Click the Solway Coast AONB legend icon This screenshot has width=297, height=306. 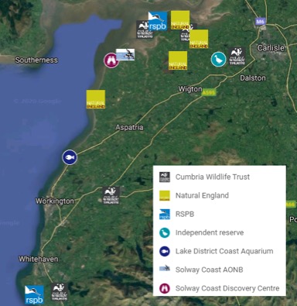[x=165, y=269]
